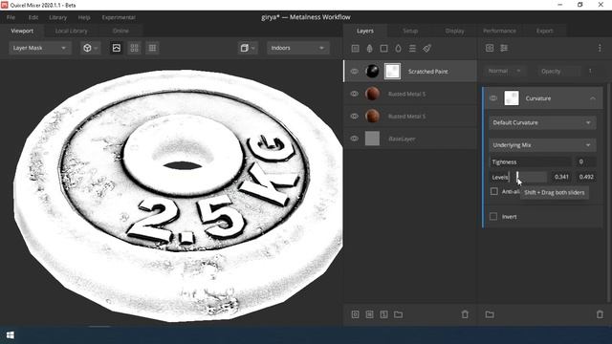Click the Levels maximum value field 0.492
The height and width of the screenshot is (344, 612).
586,177
